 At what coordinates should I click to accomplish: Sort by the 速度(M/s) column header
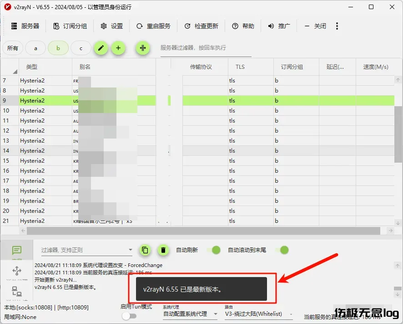pos(375,67)
